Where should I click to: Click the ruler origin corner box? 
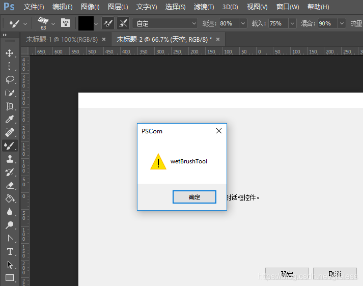point(25,51)
